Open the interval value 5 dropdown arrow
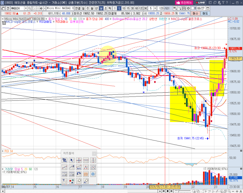This screenshot has height=193, width=243. pyautogui.click(x=155, y=9)
